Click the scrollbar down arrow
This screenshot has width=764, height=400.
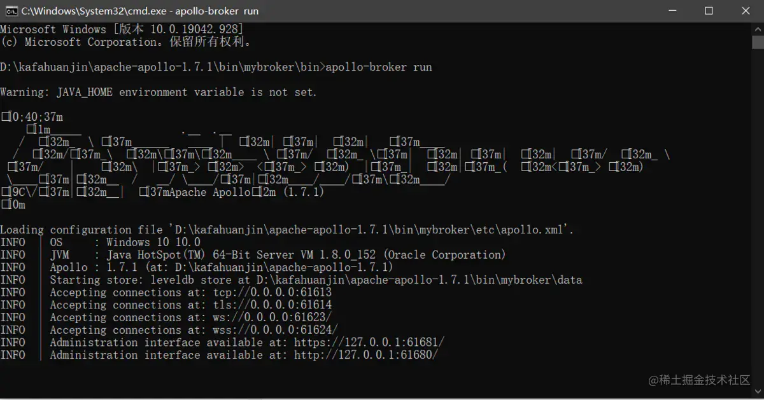758,393
